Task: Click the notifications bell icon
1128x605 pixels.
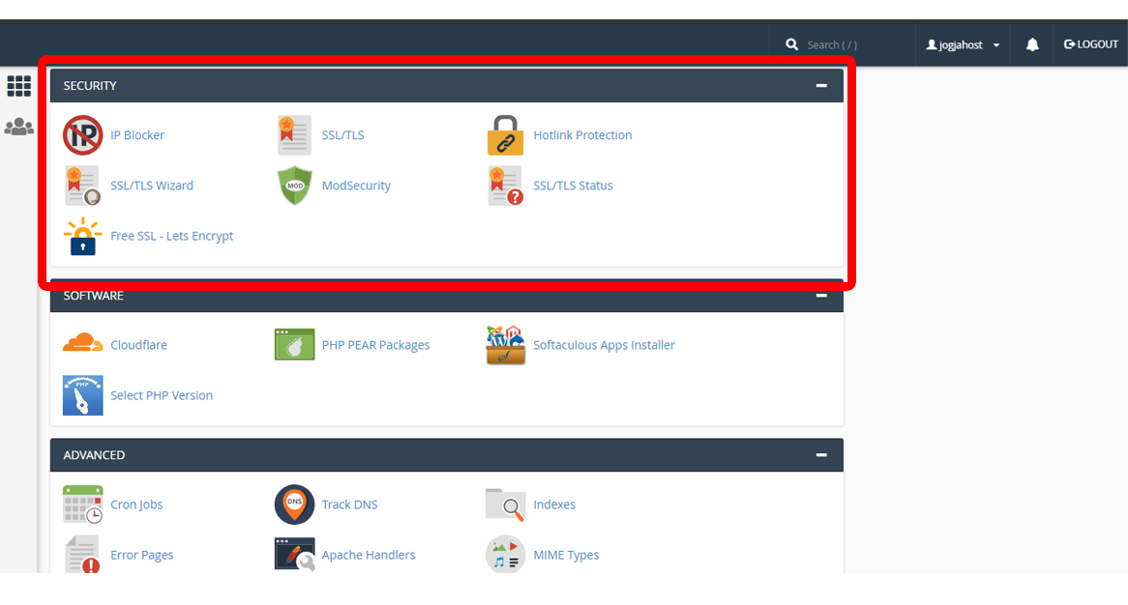Action: [x=1032, y=44]
